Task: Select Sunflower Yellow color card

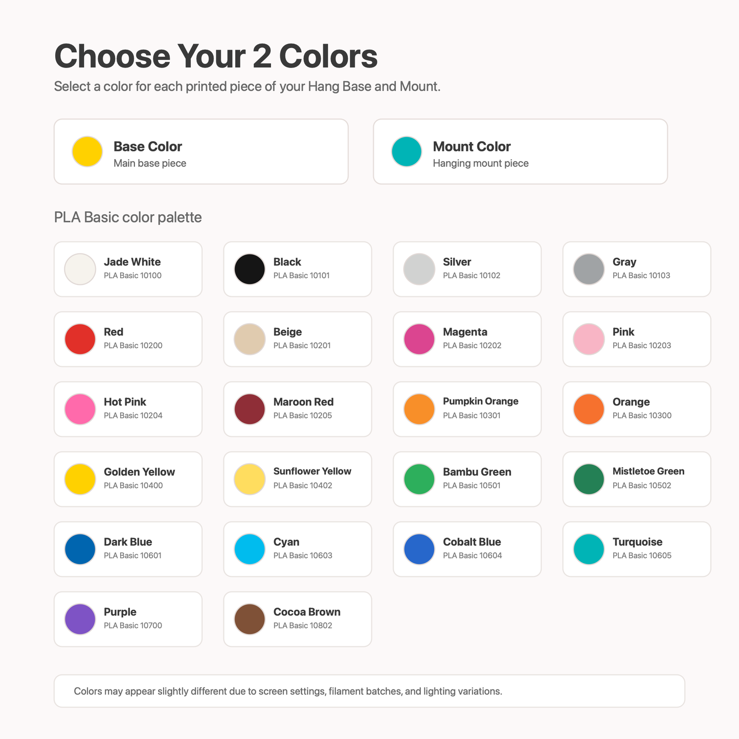Action: click(x=298, y=479)
